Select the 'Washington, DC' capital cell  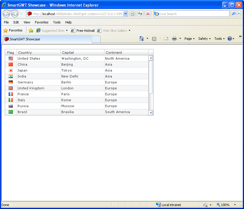(82, 58)
